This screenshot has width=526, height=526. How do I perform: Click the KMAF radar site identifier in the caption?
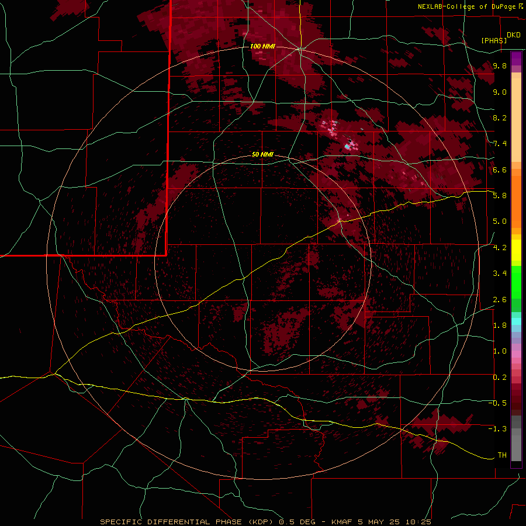tap(341, 522)
